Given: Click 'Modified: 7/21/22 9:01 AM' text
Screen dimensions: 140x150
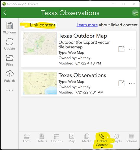Looking at the screenshot, I should [81, 92].
